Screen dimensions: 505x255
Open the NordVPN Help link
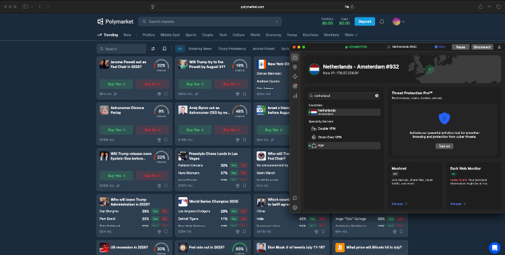point(440,47)
